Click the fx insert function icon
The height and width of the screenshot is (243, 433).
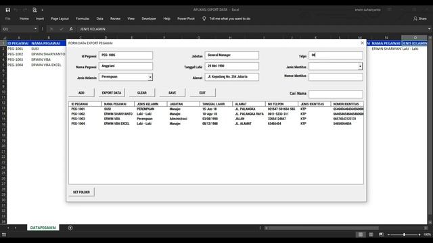71,29
